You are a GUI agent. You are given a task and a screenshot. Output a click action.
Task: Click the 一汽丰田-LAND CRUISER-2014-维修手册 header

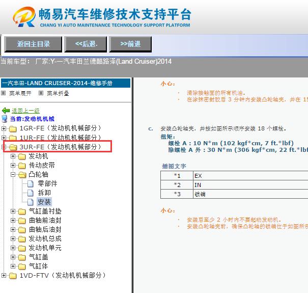66,83
